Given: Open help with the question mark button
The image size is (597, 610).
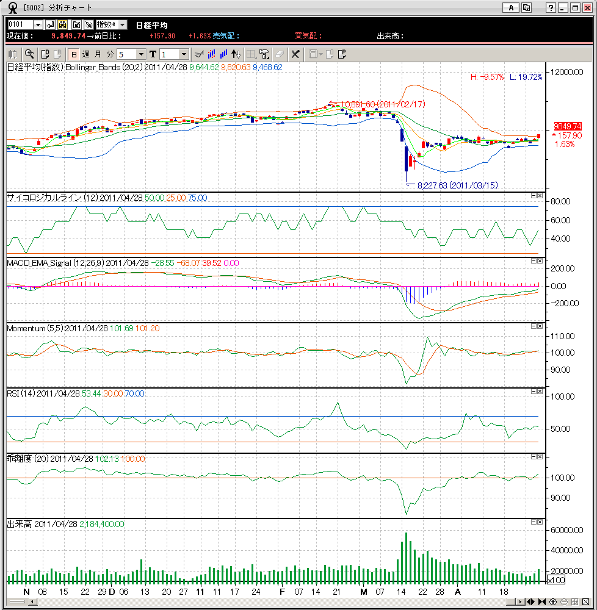Looking at the screenshot, I should pos(551,8).
